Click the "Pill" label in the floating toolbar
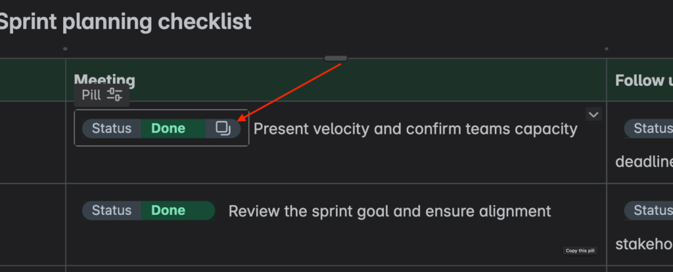The image size is (673, 272). (91, 94)
